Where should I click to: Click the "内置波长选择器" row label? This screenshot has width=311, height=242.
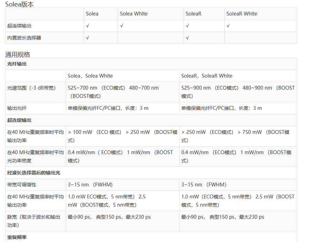click(x=24, y=38)
